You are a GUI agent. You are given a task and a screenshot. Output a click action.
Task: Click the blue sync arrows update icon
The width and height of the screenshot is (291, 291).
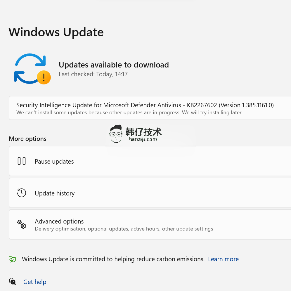[x=30, y=68]
